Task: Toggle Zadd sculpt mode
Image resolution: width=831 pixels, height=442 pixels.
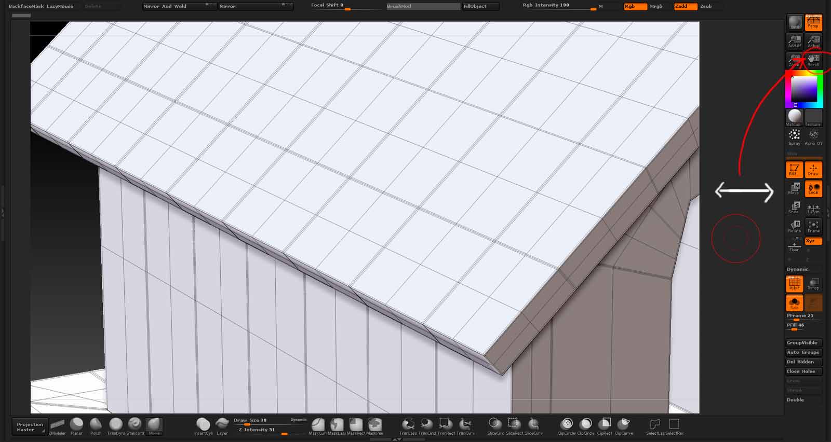Action: tap(685, 6)
